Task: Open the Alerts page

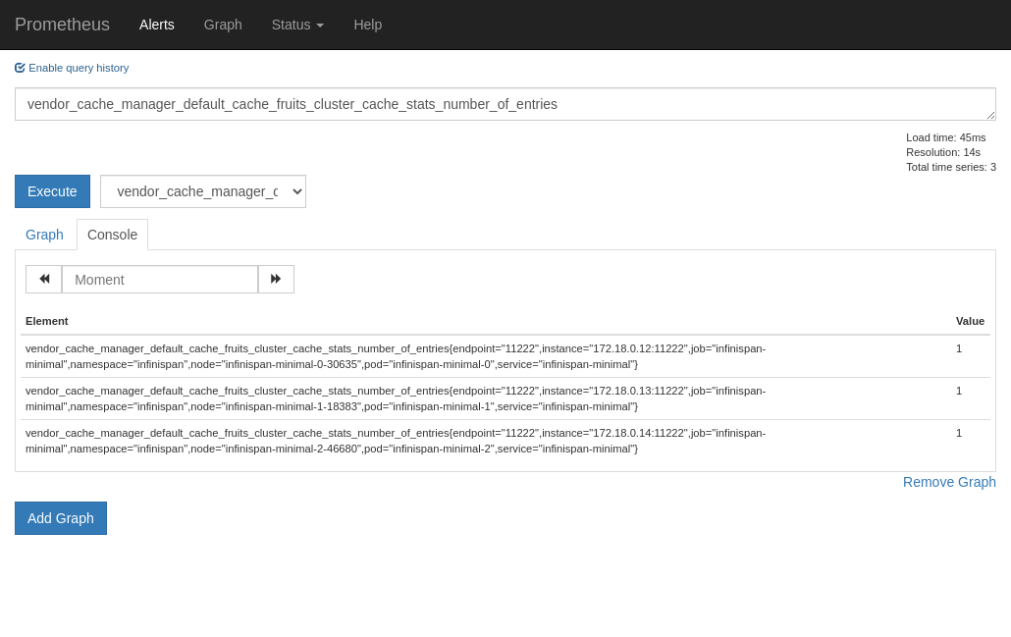Action: pos(156,25)
